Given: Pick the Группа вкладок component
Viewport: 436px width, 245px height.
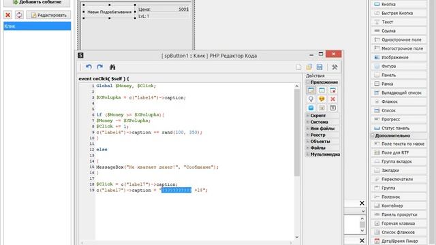Looking at the screenshot, I should point(399,161).
